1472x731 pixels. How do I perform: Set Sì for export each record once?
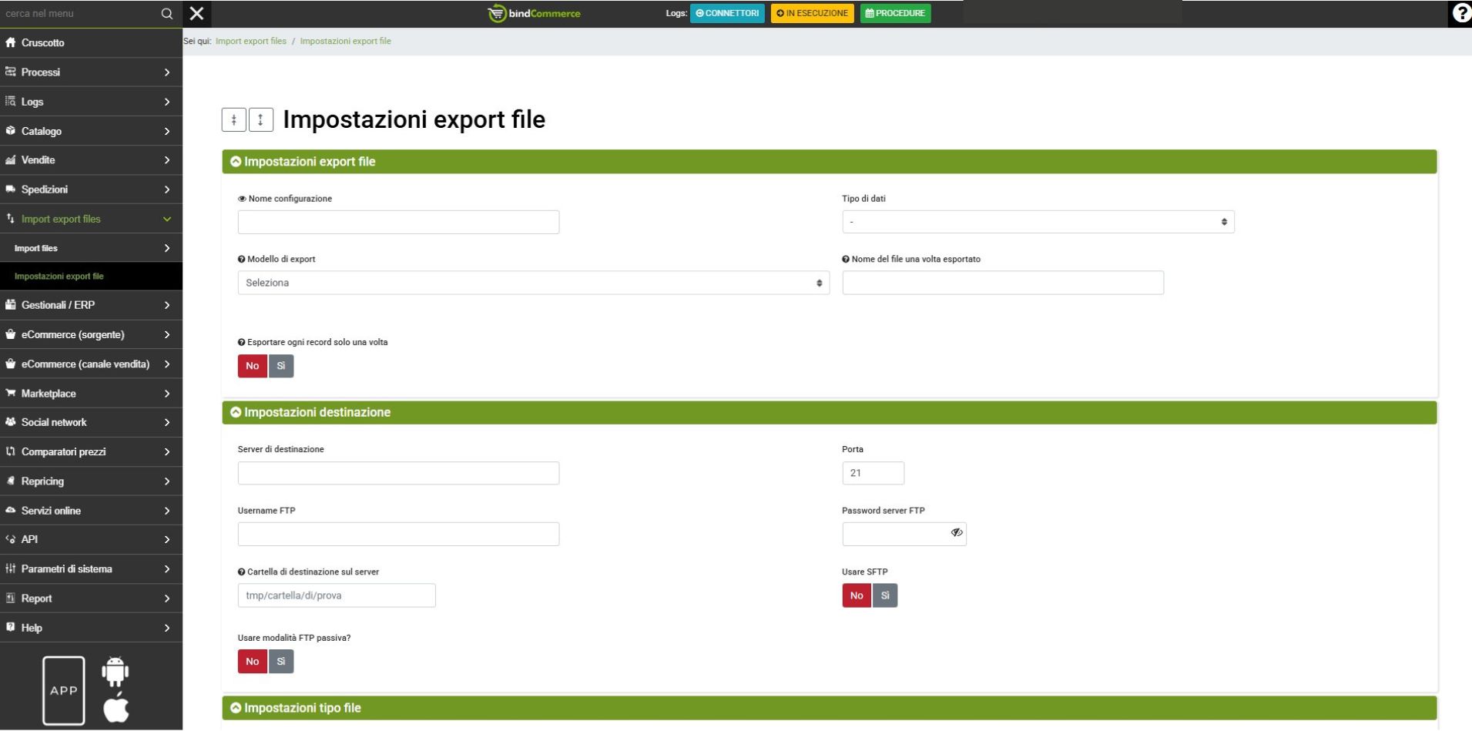point(281,366)
